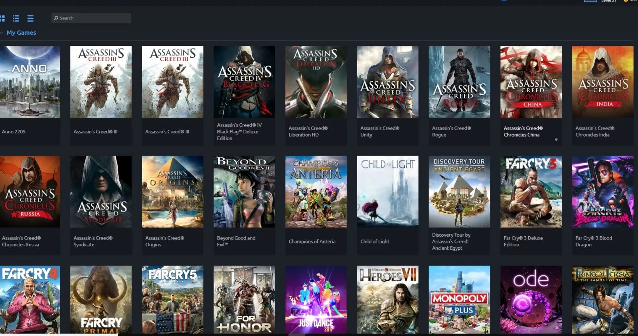The width and height of the screenshot is (638, 336).
Task: Open Far Cry 3 Blood Dragon cover
Action: click(603, 192)
